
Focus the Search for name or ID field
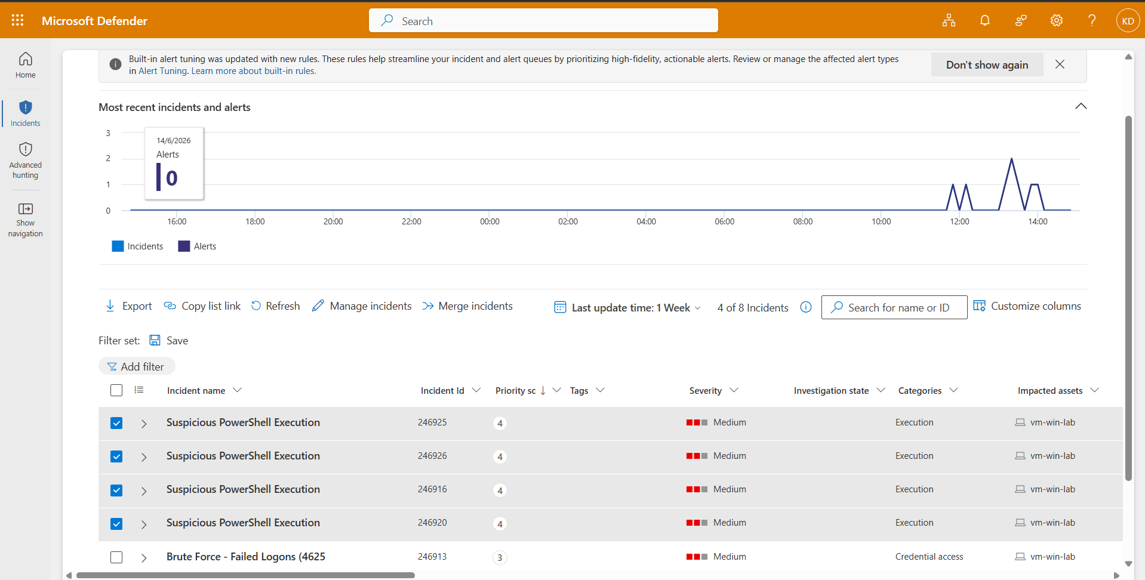click(894, 307)
